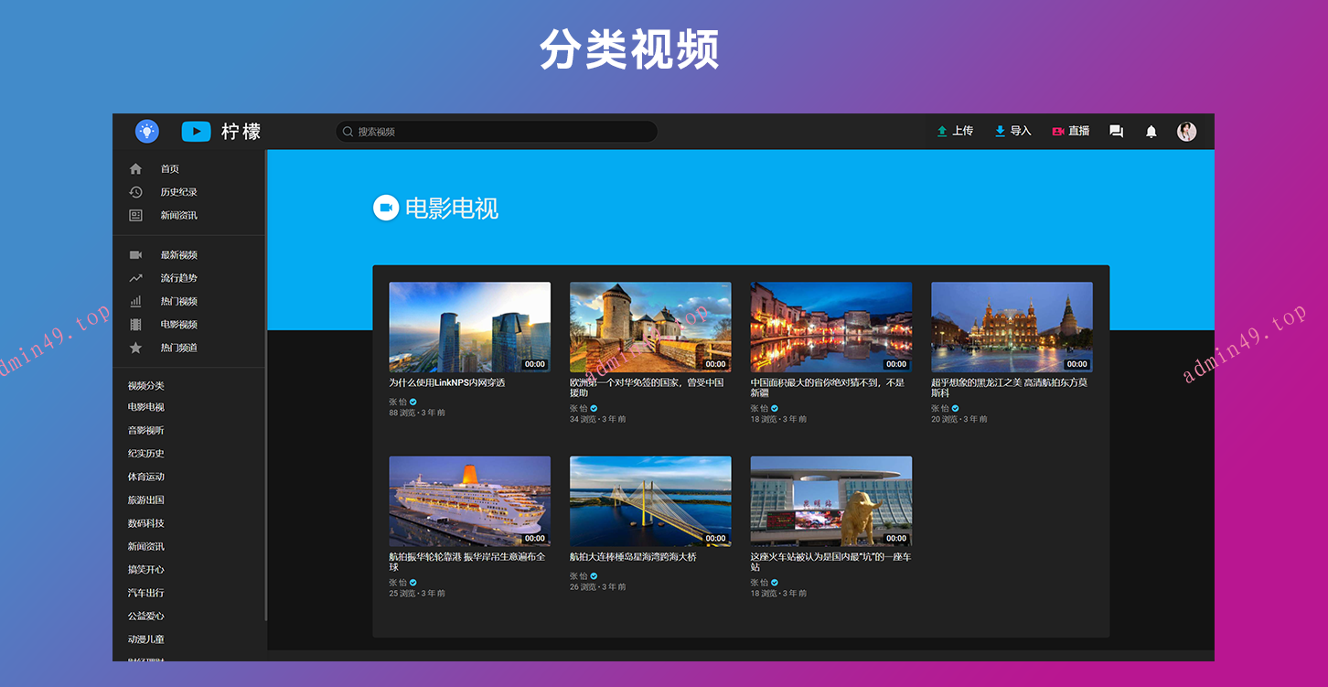Click the 导入 import button
The width and height of the screenshot is (1328, 687).
coord(1012,131)
